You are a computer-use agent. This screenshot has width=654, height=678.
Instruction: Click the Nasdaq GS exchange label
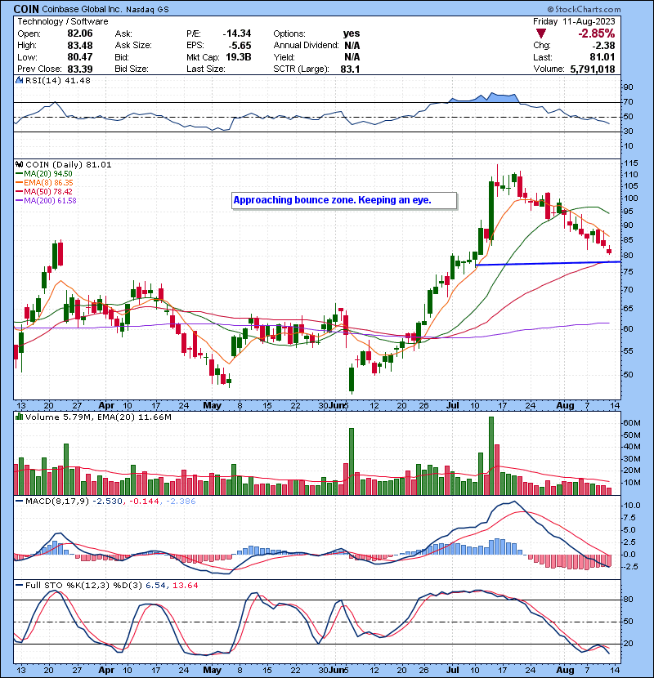pyautogui.click(x=147, y=9)
